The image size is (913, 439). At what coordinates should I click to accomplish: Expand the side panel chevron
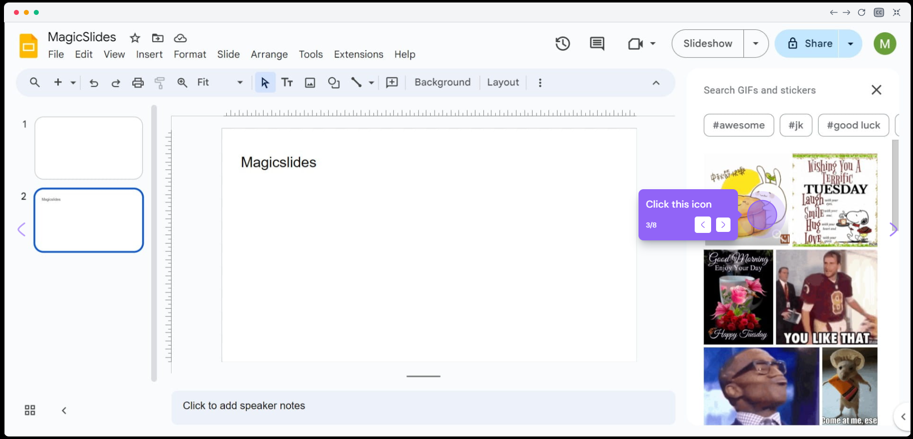(x=904, y=417)
